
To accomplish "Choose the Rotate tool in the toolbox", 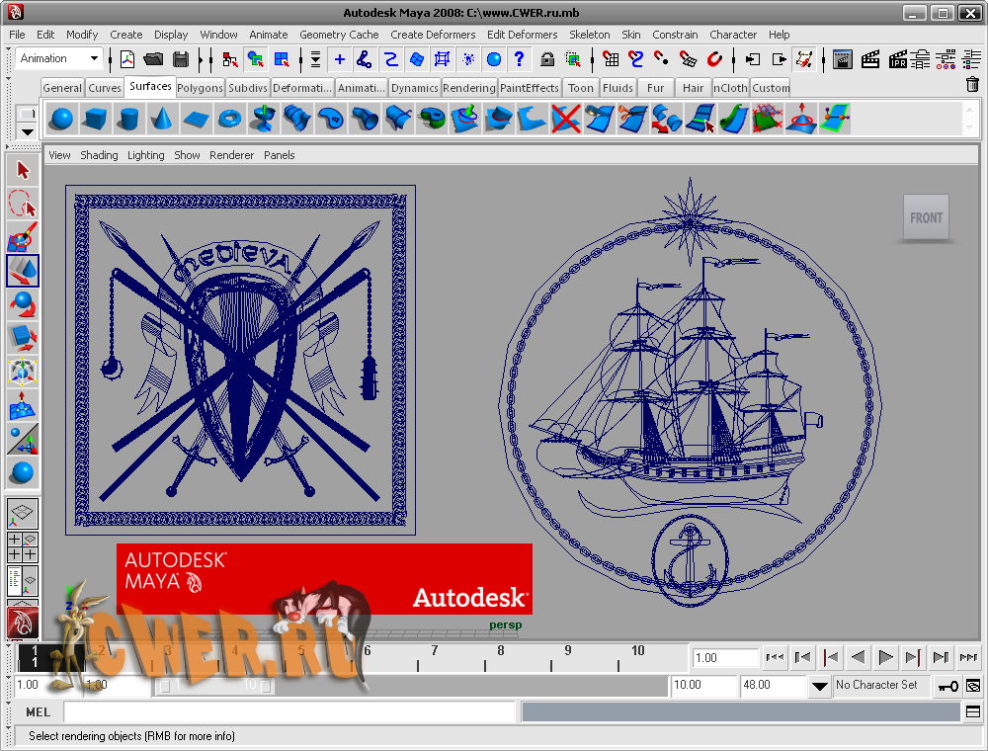I will (23, 305).
